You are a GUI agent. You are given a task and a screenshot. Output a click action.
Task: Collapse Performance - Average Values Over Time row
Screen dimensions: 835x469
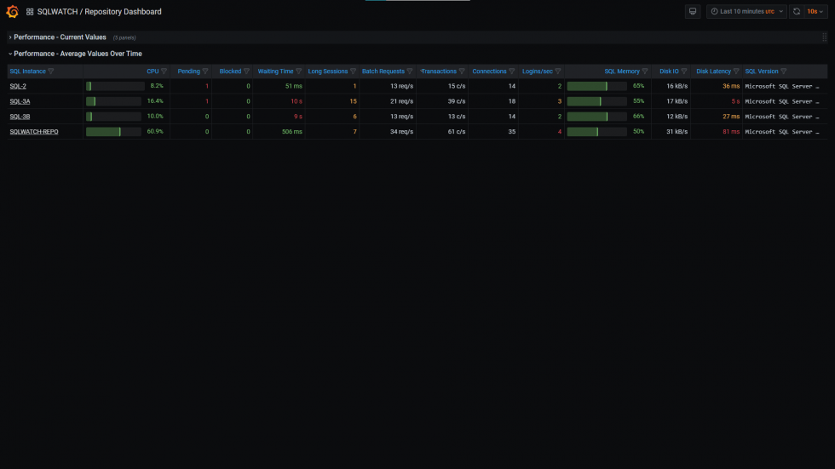tap(78, 54)
